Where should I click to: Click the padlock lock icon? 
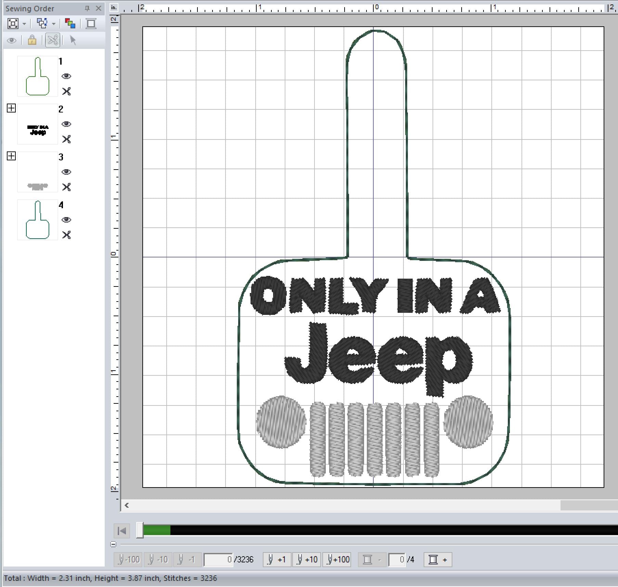tap(32, 40)
